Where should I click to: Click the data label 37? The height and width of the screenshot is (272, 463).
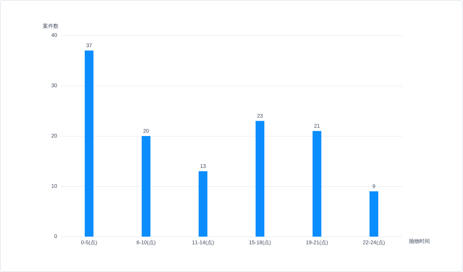[89, 45]
